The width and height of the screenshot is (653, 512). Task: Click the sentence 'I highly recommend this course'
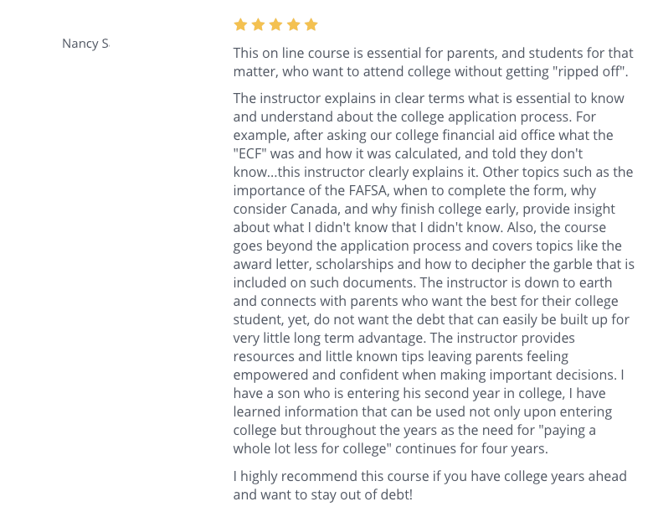429,485
